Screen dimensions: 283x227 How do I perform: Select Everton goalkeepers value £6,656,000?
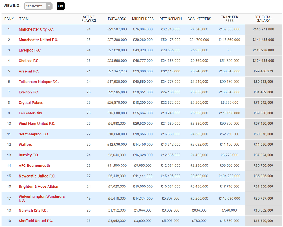tap(199, 92)
